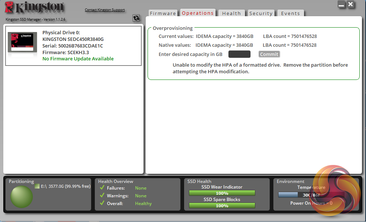Image resolution: width=366 pixels, height=222 pixels.
Task: Click the Kingston SSD drive thumbnail image
Action: (23, 42)
